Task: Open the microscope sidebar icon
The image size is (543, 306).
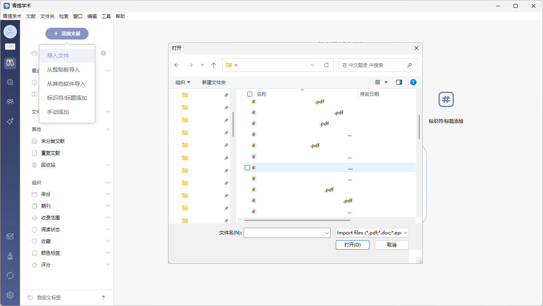Action: 10,256
